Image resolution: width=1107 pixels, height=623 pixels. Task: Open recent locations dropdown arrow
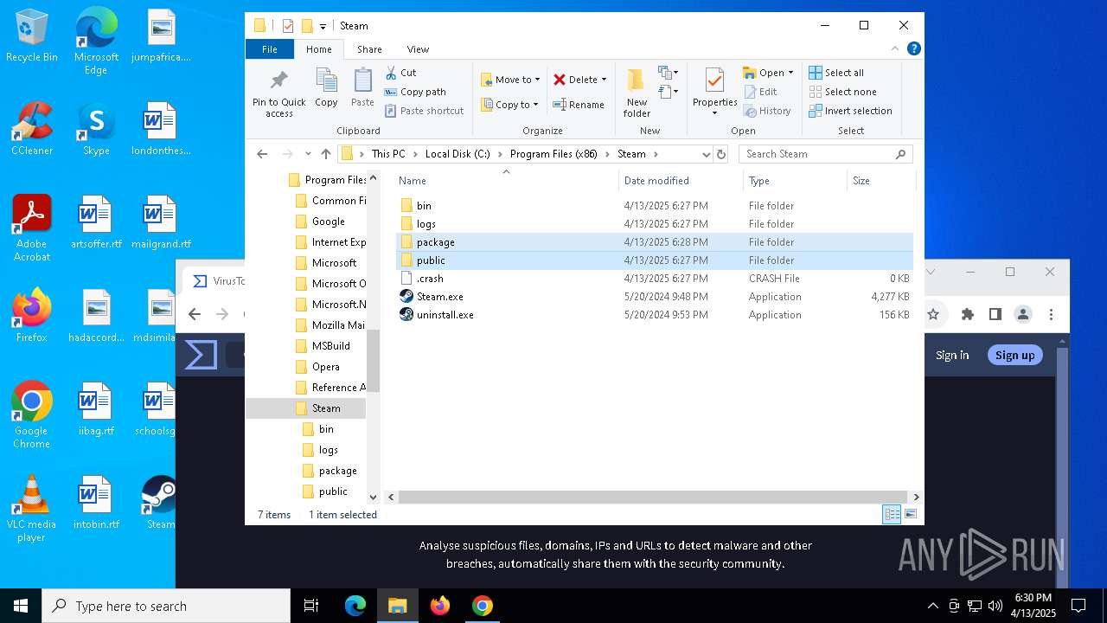point(308,154)
